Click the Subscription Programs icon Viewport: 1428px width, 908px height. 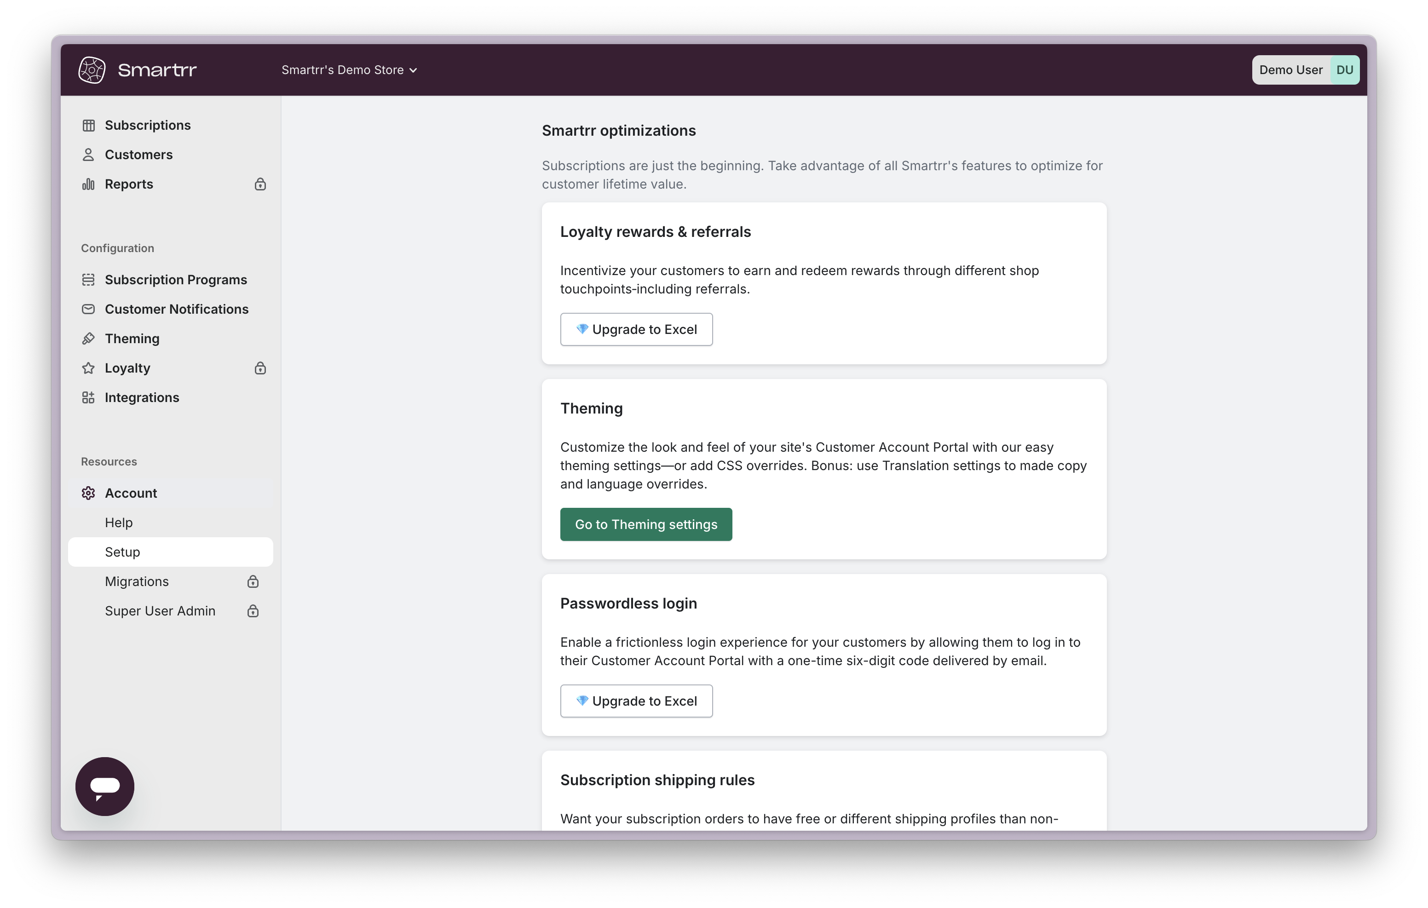coord(88,279)
